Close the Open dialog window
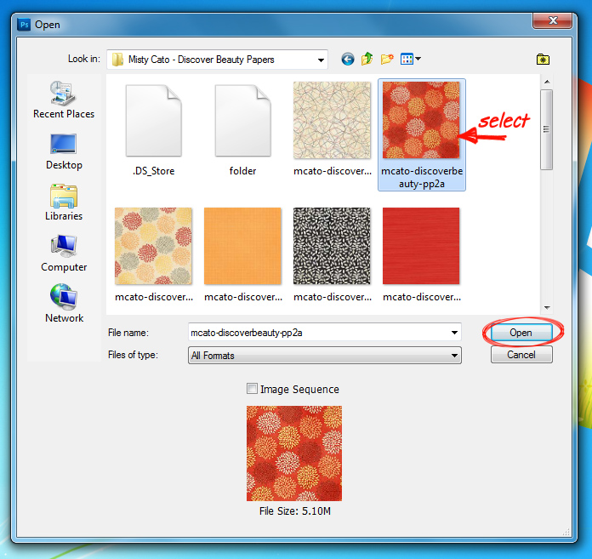This screenshot has height=559, width=592. (x=553, y=20)
